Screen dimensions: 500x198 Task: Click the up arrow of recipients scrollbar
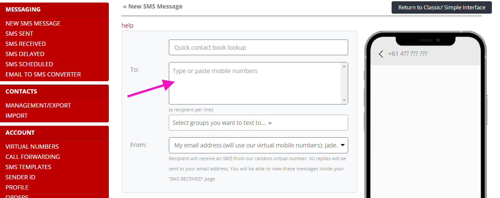pos(344,66)
